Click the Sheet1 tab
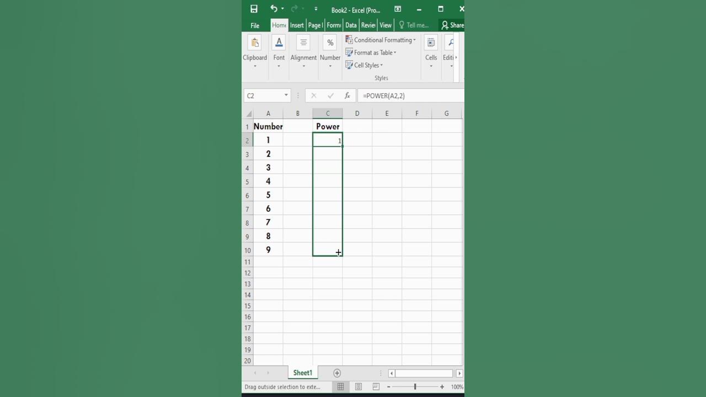 coord(302,373)
